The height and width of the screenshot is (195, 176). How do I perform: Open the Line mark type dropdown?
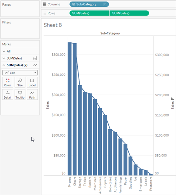(20, 73)
